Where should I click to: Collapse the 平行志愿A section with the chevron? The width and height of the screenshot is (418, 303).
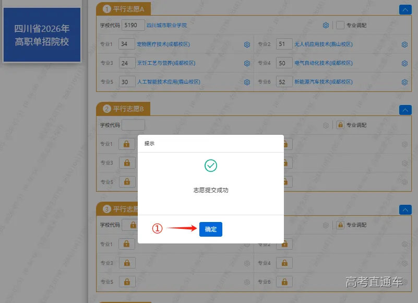405,9
